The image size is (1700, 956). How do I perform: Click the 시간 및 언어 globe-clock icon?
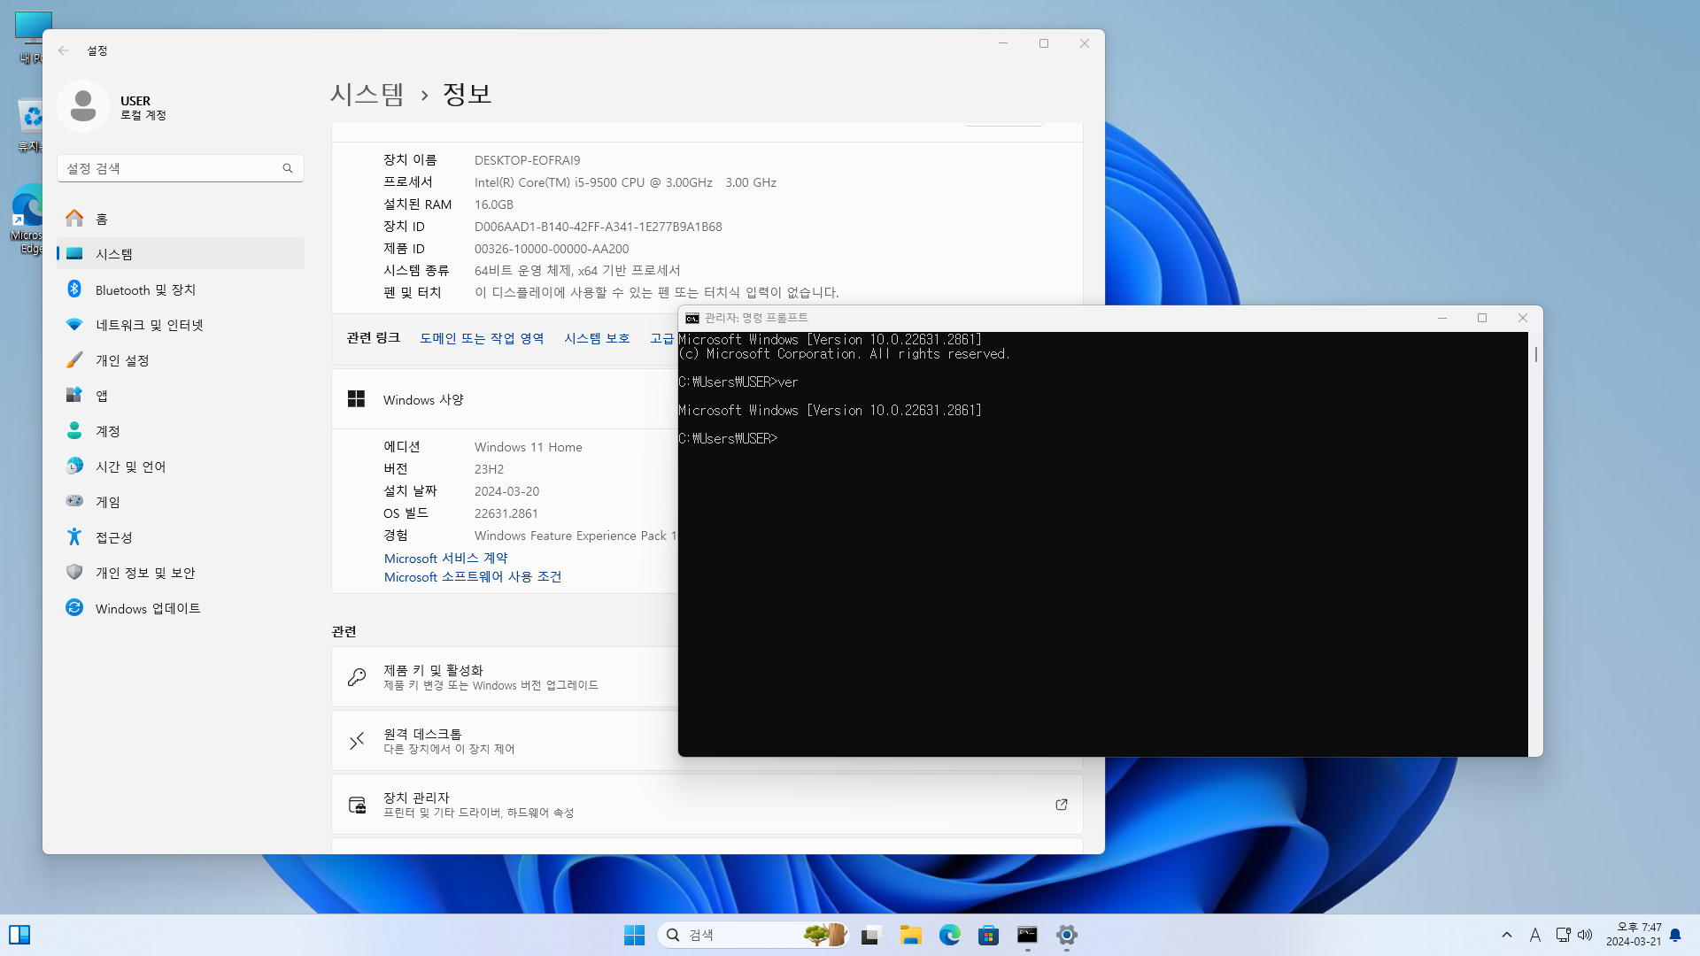74,466
